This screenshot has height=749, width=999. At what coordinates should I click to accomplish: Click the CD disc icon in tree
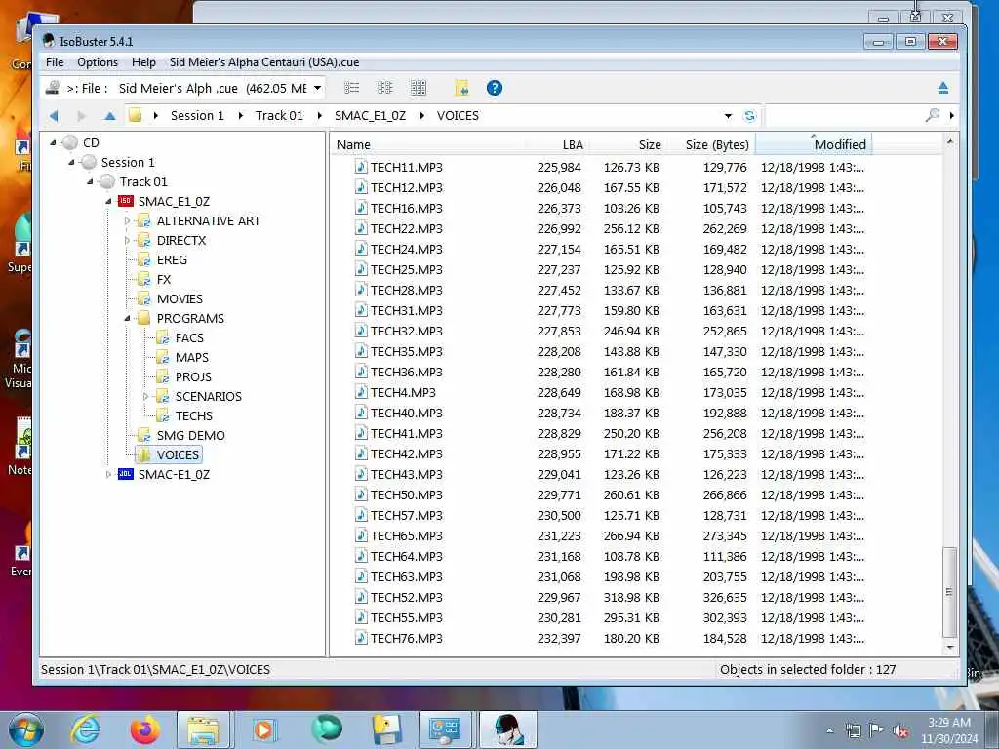coord(70,142)
